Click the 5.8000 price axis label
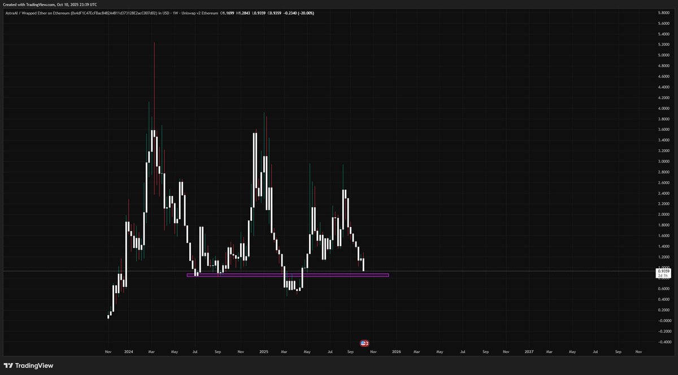678x375 pixels. [x=663, y=12]
